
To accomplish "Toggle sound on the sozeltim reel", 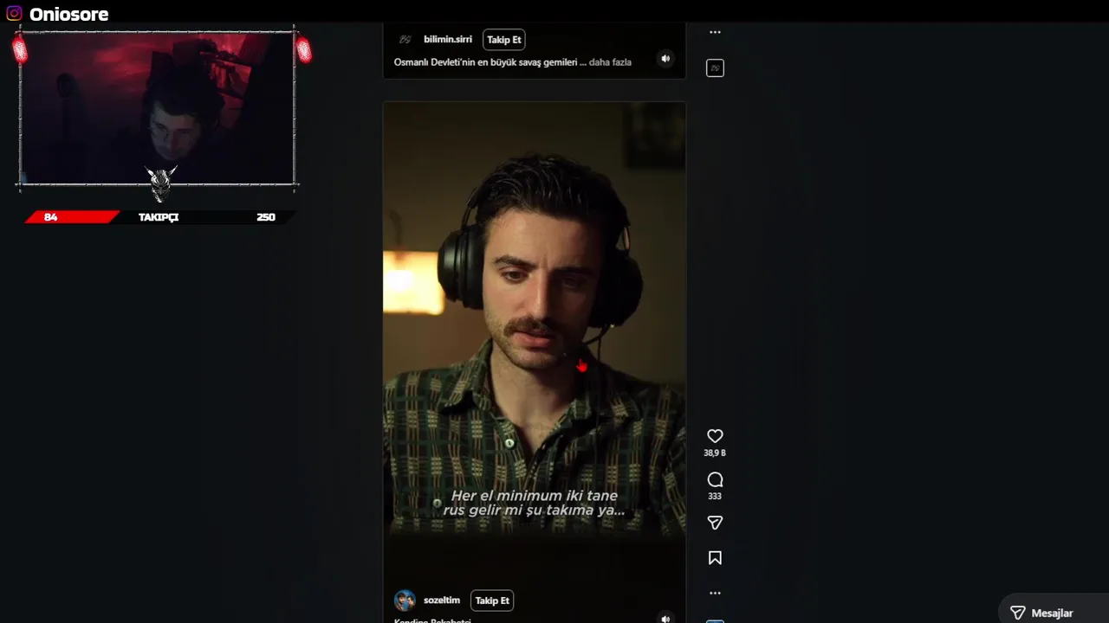I will pyautogui.click(x=665, y=618).
